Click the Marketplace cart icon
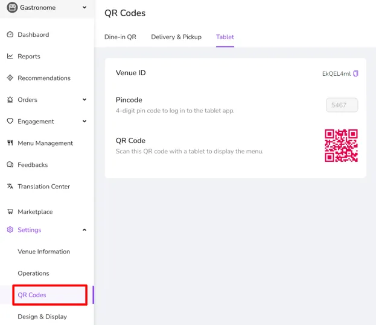 [10, 211]
